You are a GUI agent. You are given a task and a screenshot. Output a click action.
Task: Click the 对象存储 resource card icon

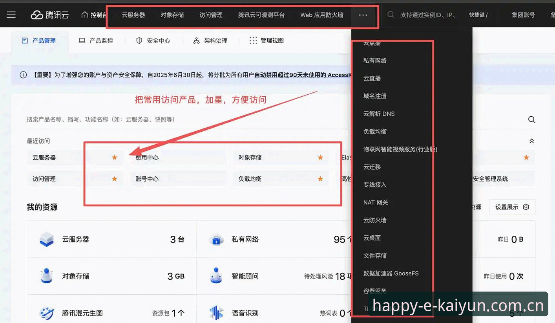point(47,276)
